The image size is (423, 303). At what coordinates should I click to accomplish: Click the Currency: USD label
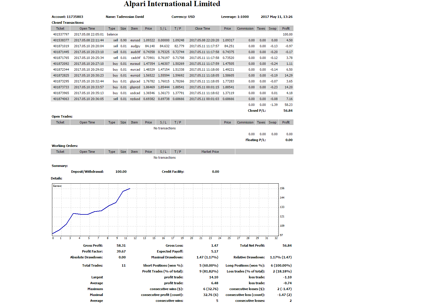[183, 17]
